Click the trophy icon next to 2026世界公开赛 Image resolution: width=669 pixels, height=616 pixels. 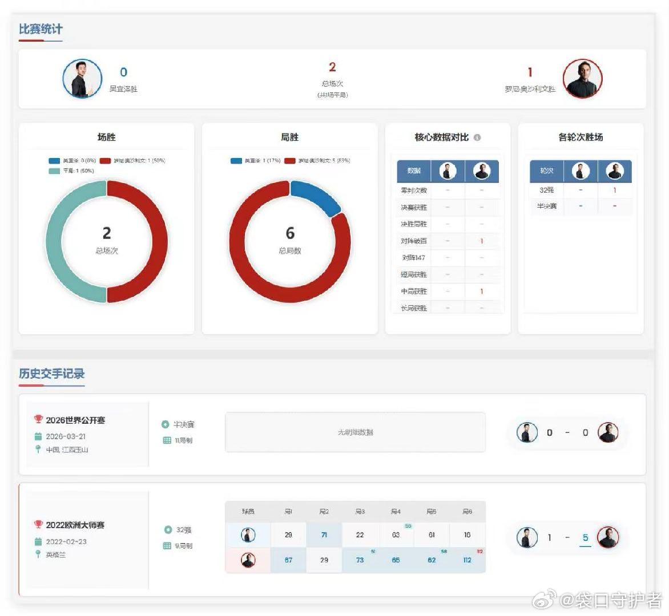click(x=38, y=419)
